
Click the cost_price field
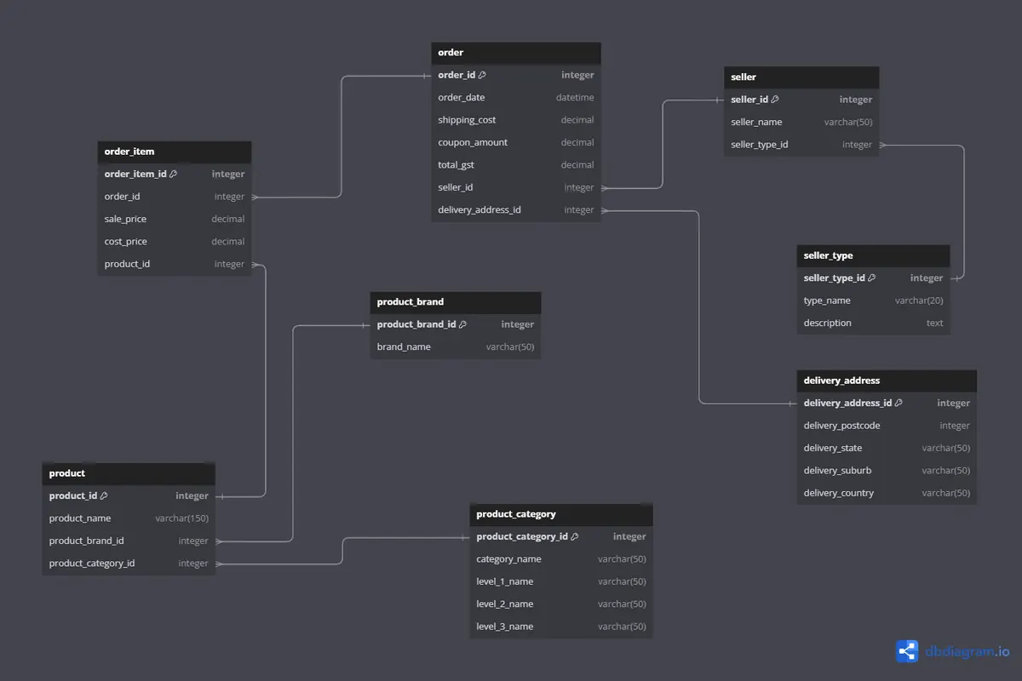point(175,242)
